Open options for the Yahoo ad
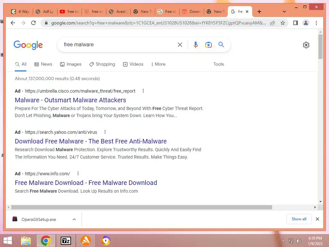This screenshot has width=329, height=247. pyautogui.click(x=105, y=132)
